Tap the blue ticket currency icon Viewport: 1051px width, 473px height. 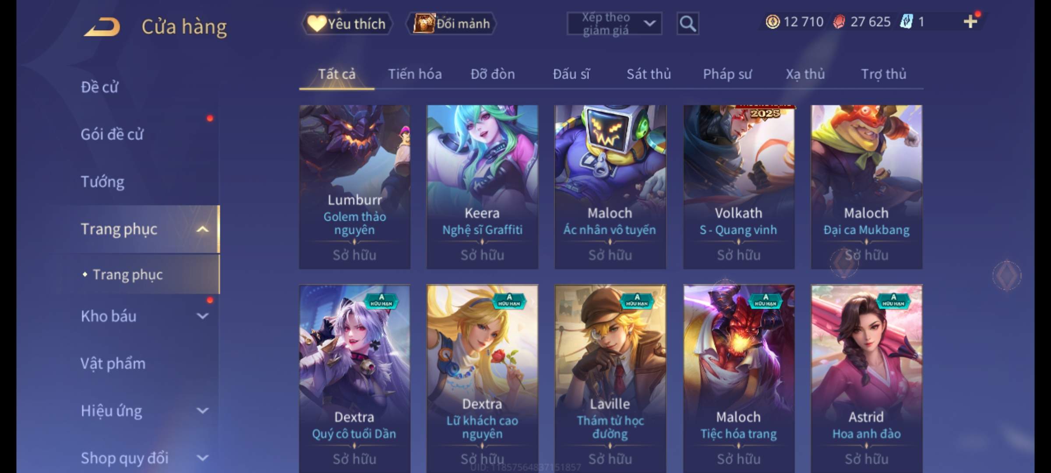click(906, 21)
